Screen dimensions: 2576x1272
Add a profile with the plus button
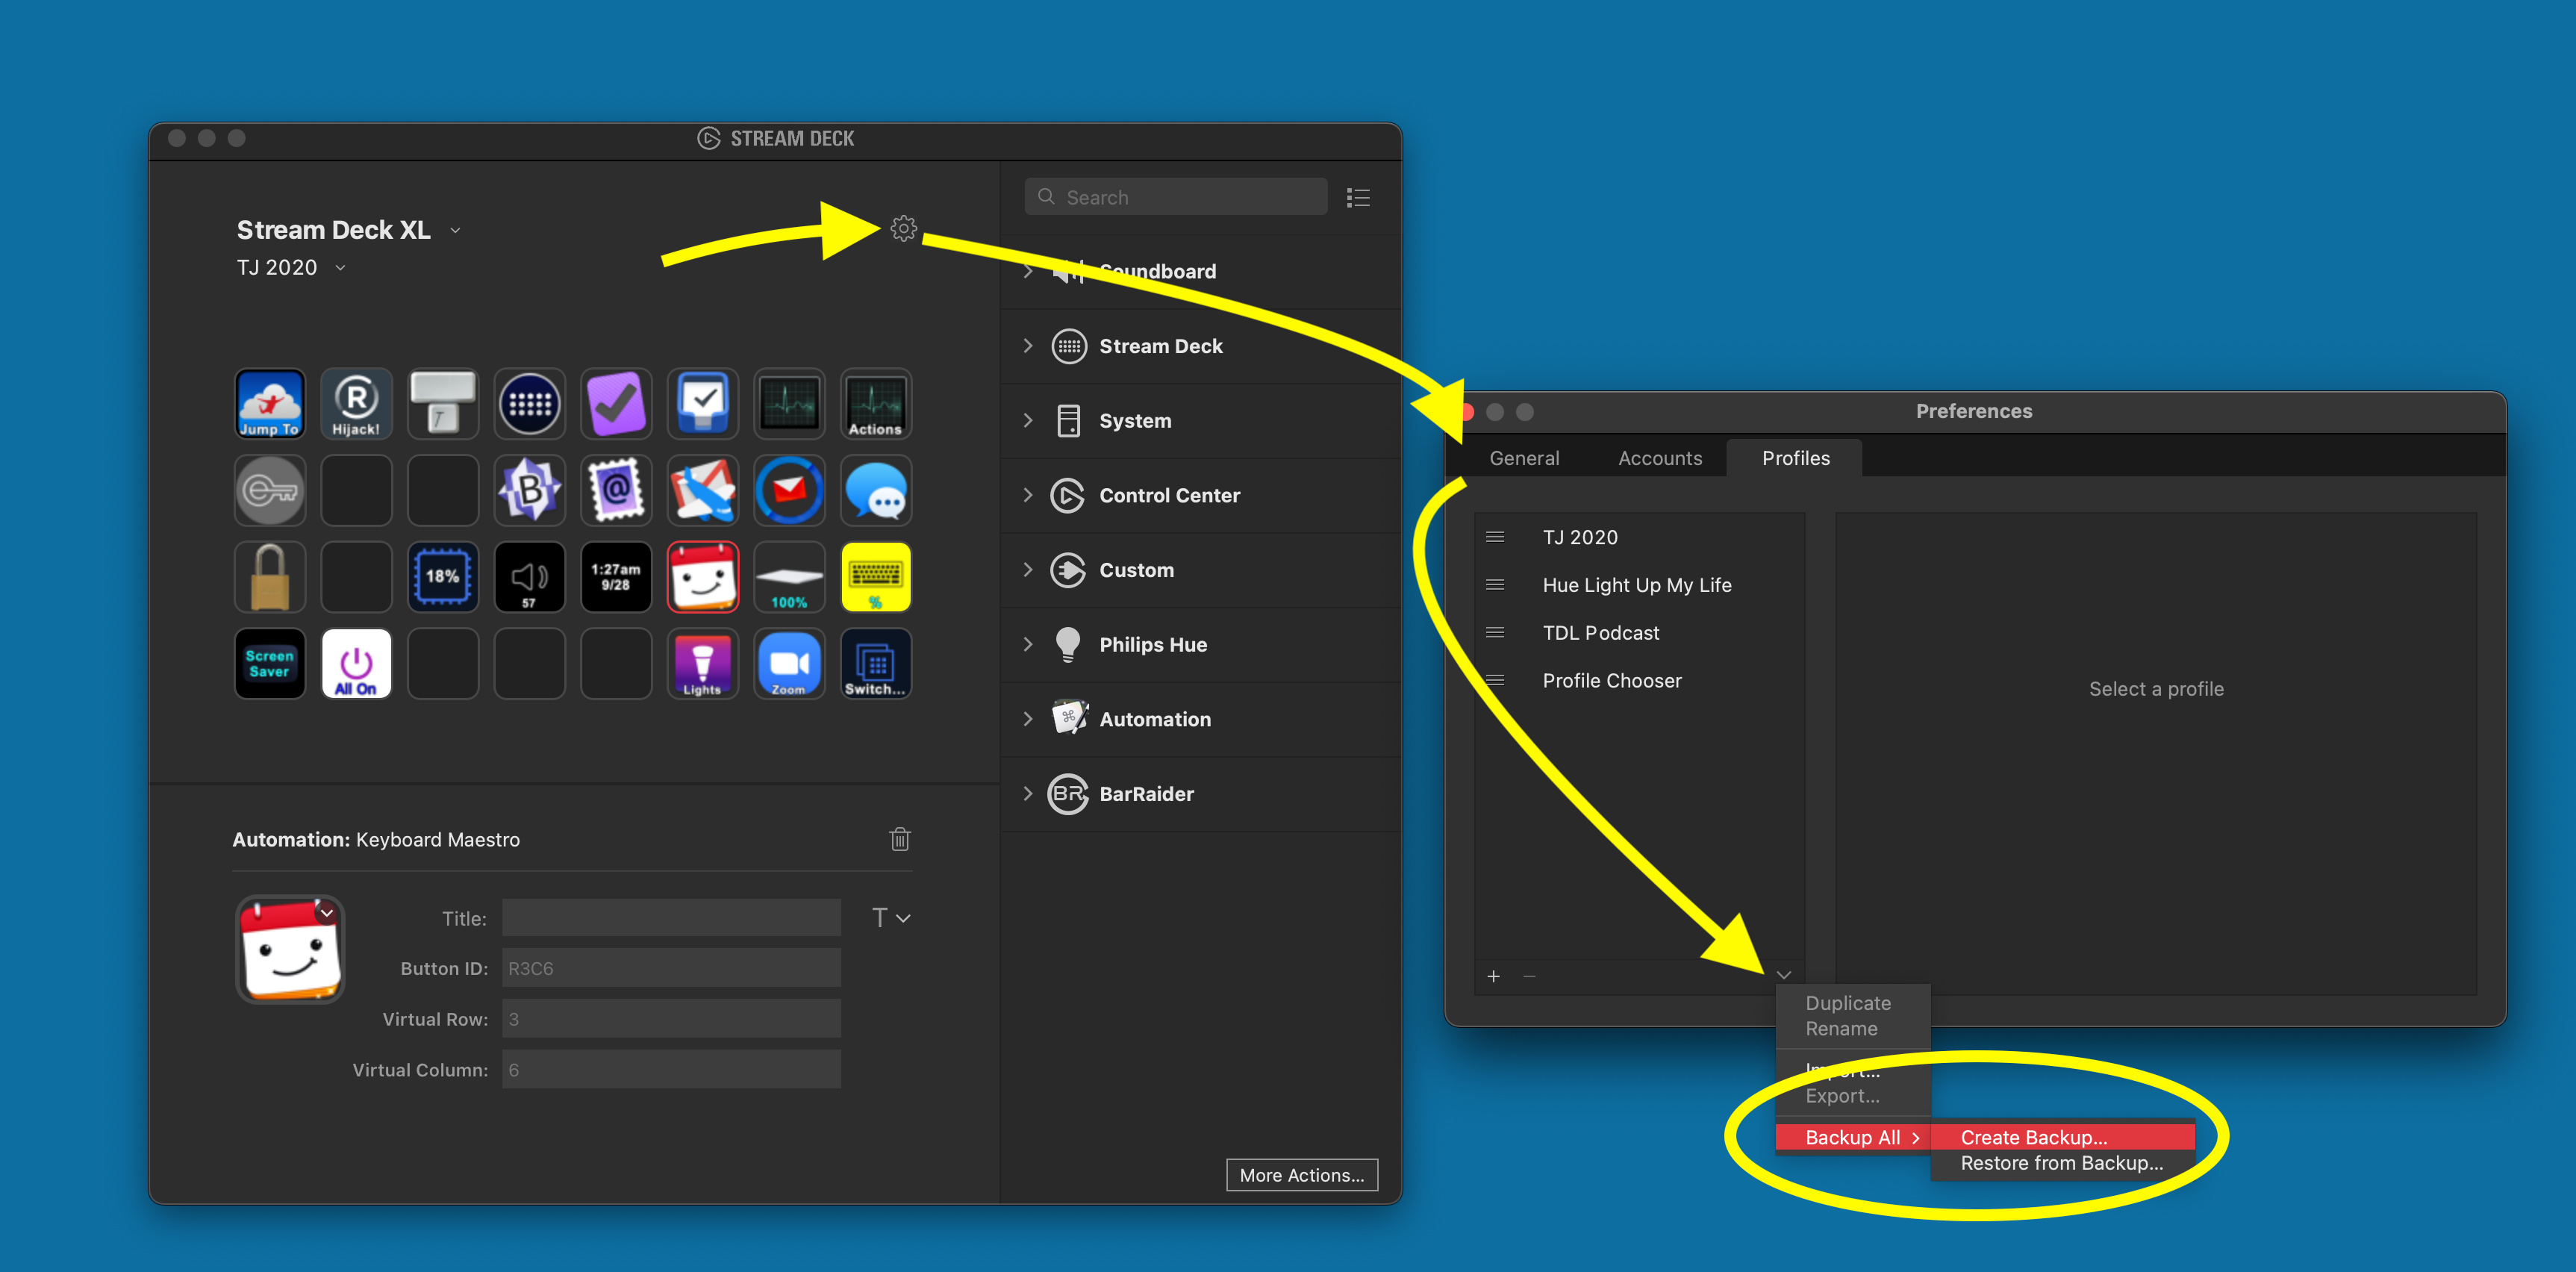point(1493,977)
